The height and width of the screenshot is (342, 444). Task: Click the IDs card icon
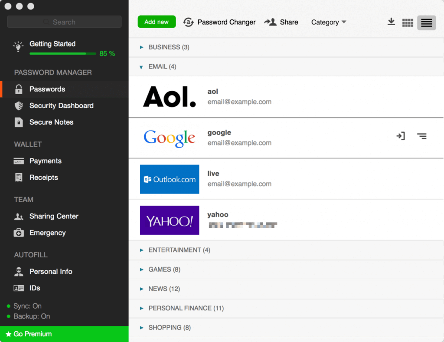click(19, 288)
